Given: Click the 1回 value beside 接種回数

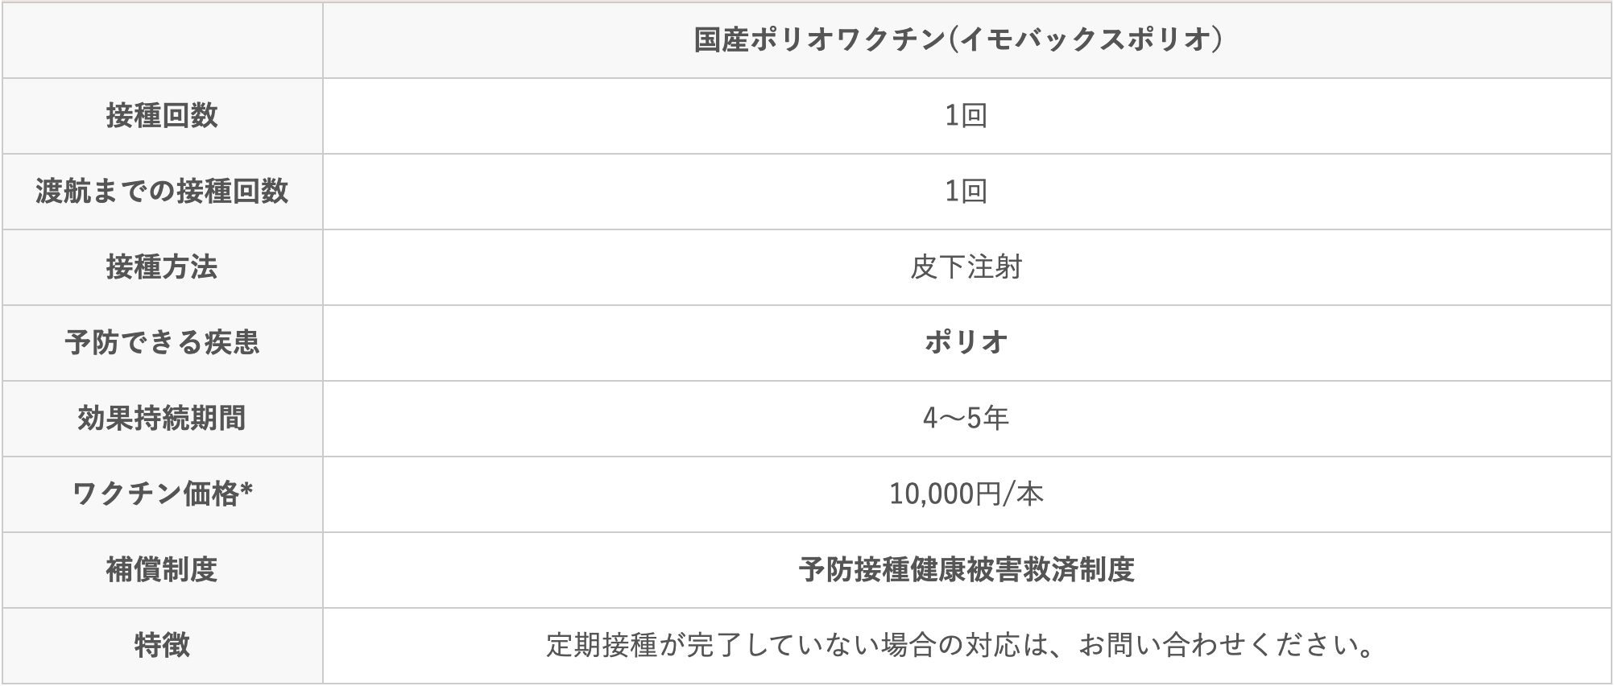Looking at the screenshot, I should click(966, 116).
